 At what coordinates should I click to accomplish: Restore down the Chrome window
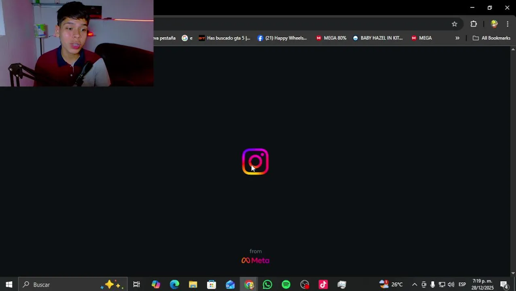pos(490,7)
